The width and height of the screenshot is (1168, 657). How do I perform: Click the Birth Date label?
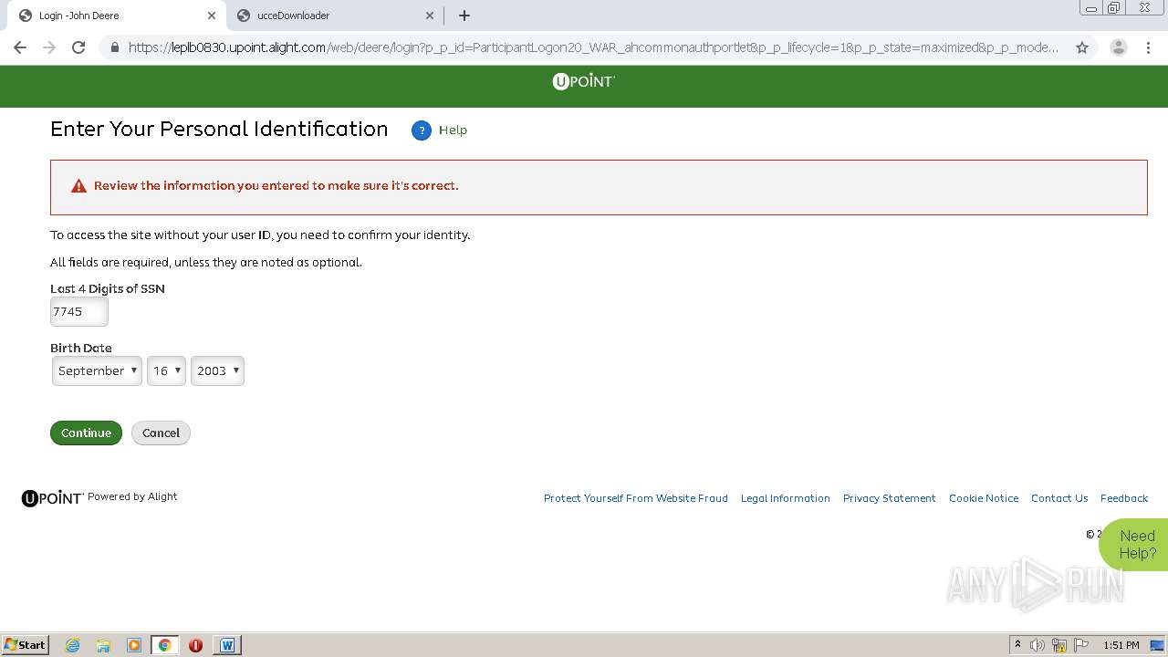click(x=81, y=348)
